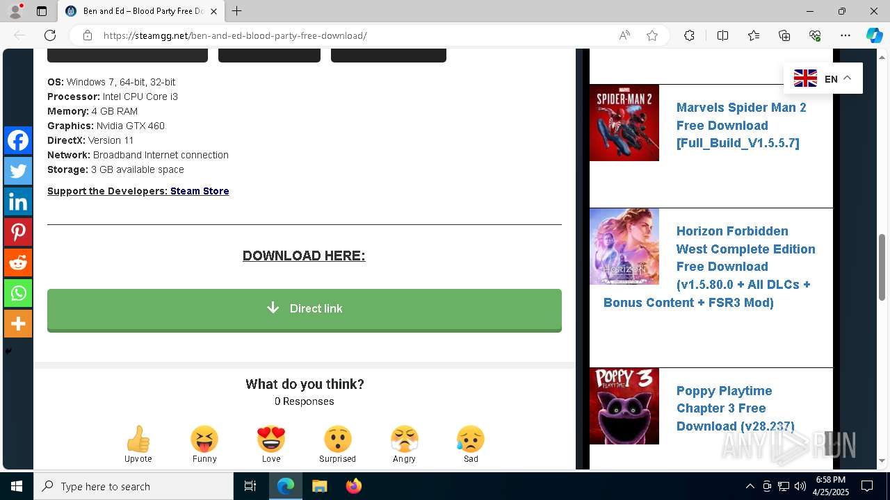Launch Firefox from taskbar

coord(353,486)
